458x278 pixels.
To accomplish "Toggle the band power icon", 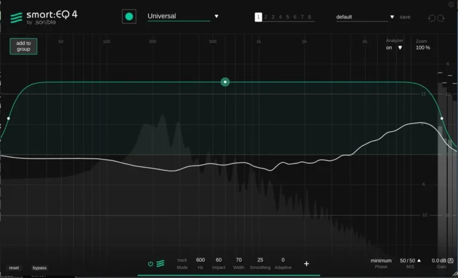I will 150,264.
